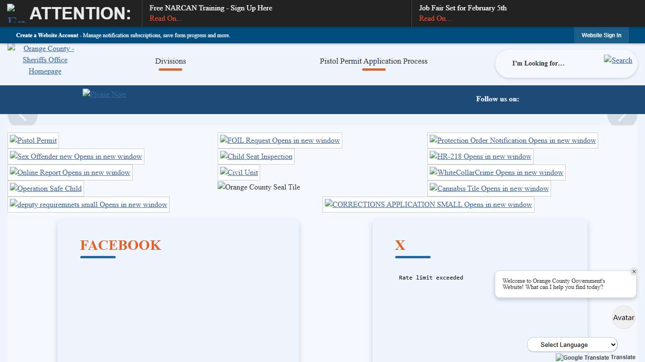Click the Cannabis Tile image link
Viewport: 645px width, 362px height.
tap(489, 189)
